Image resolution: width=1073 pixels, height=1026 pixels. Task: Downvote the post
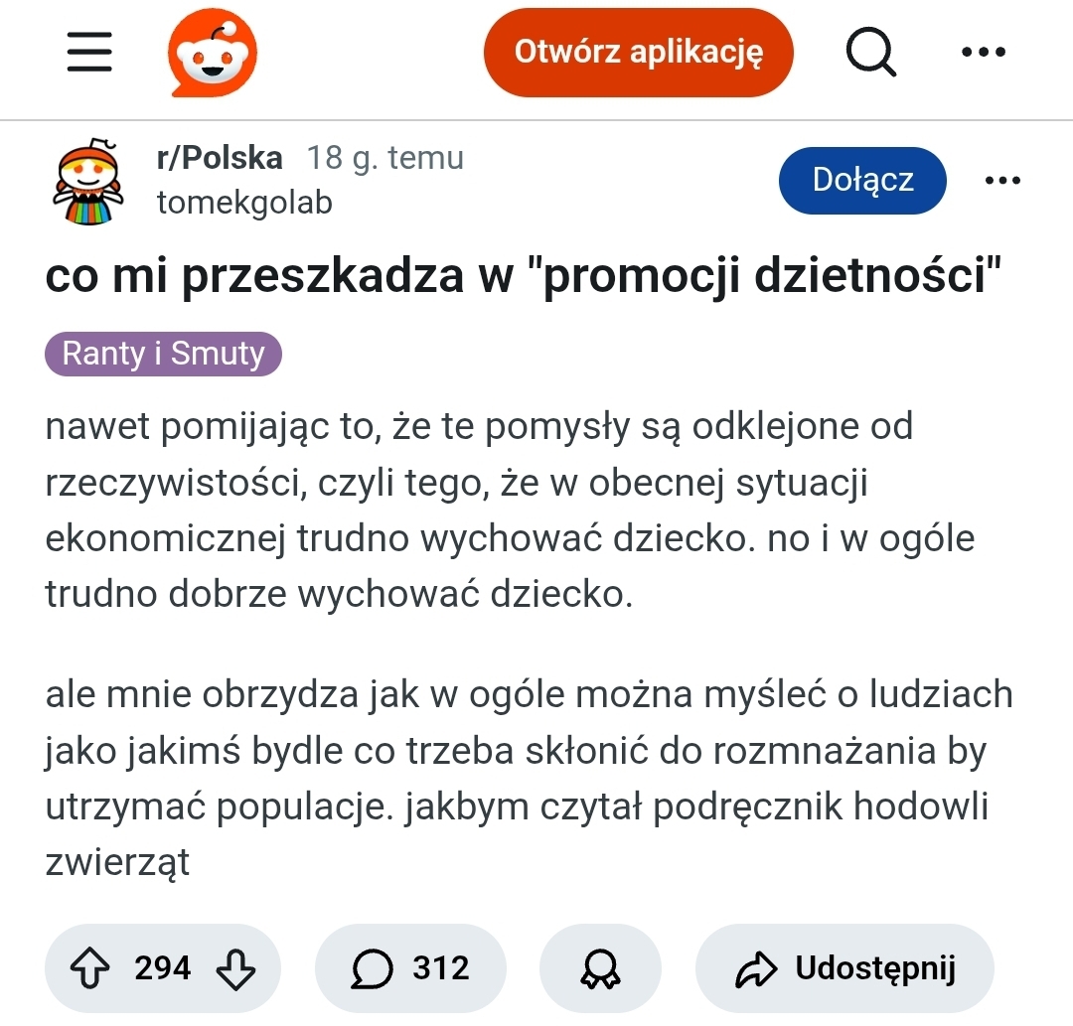point(235,967)
